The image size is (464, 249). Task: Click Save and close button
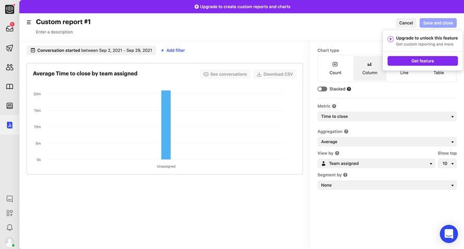[x=438, y=23]
